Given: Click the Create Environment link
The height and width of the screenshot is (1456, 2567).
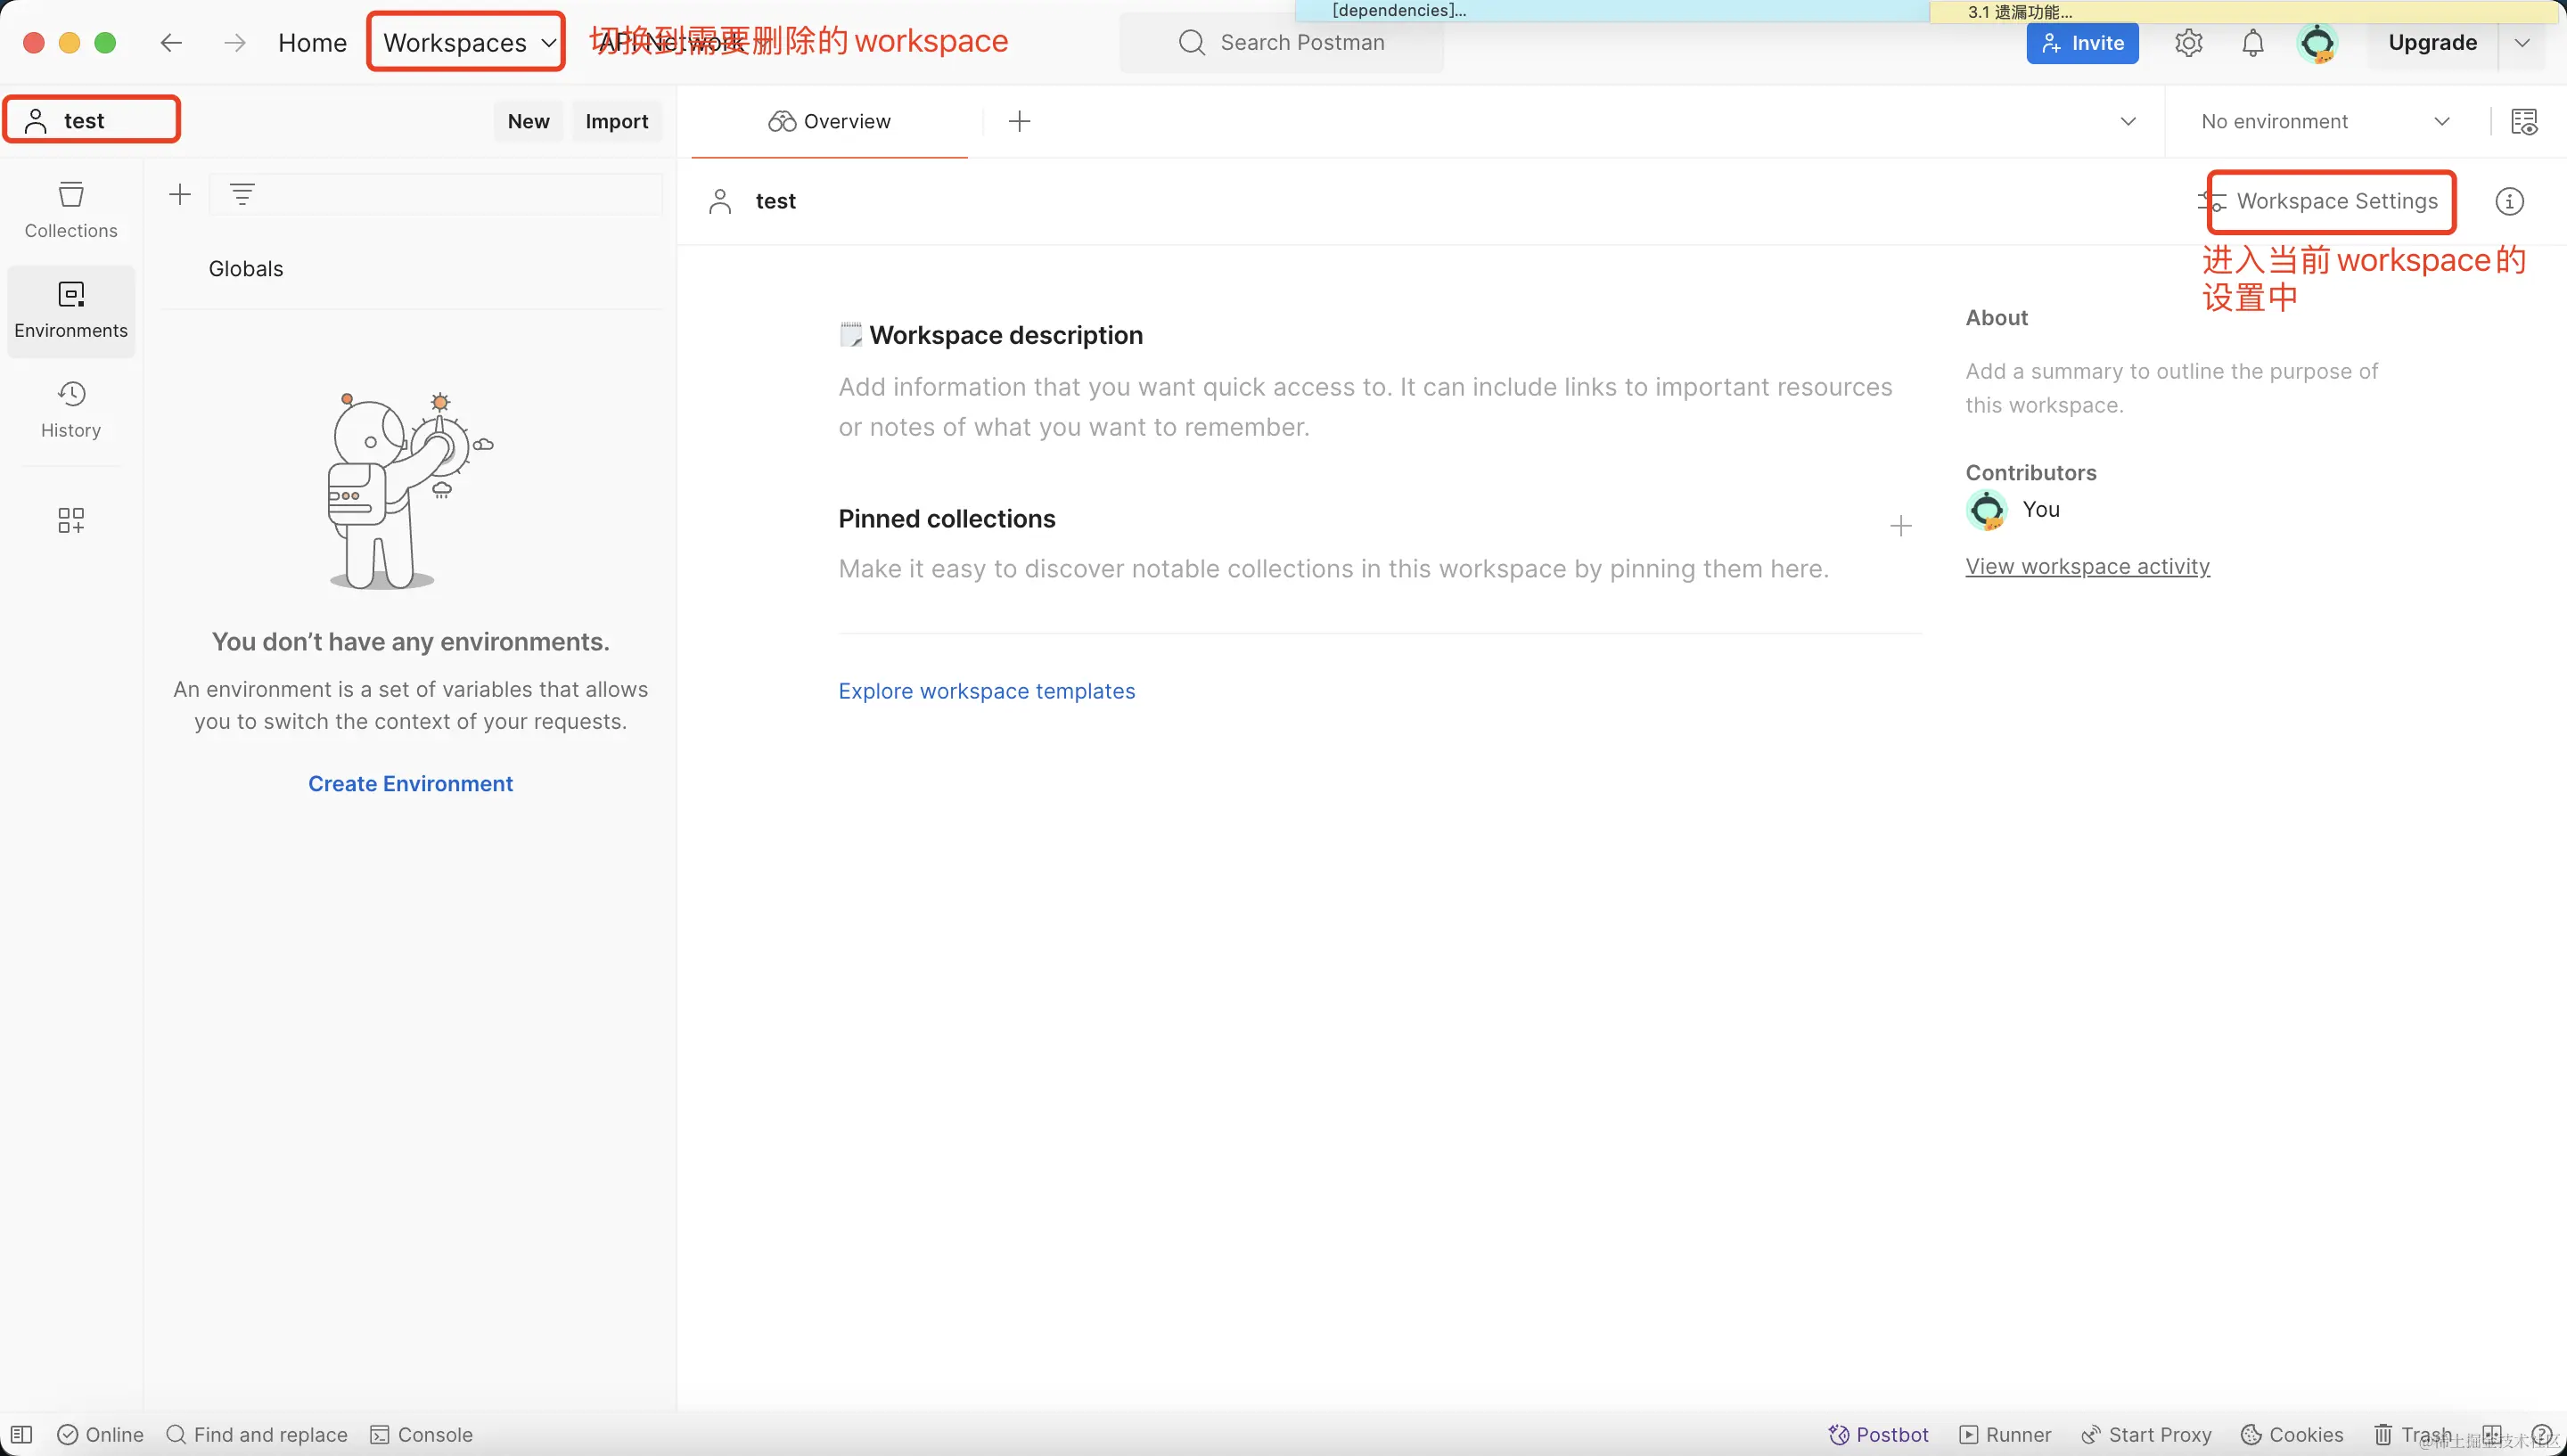Looking at the screenshot, I should tap(410, 783).
